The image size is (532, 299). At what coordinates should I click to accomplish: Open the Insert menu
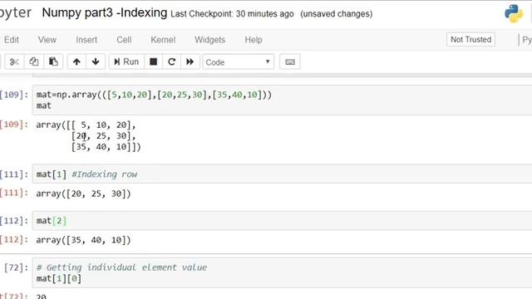click(86, 40)
